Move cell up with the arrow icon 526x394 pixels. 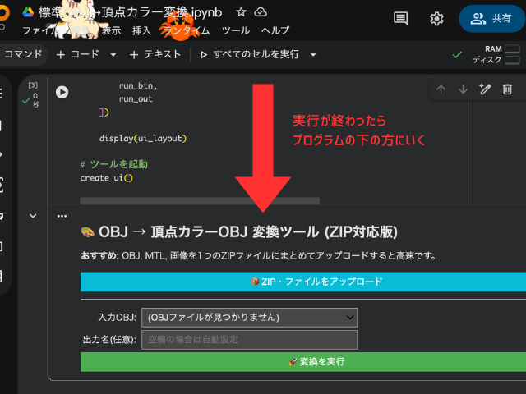click(441, 89)
